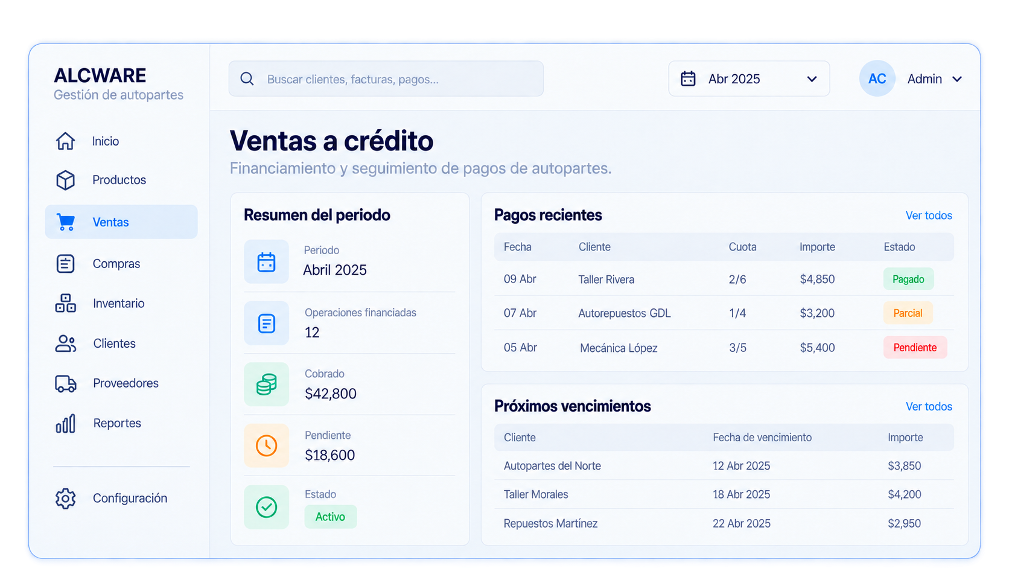Select the Taller Morales row
1009x568 pixels.
click(724, 494)
